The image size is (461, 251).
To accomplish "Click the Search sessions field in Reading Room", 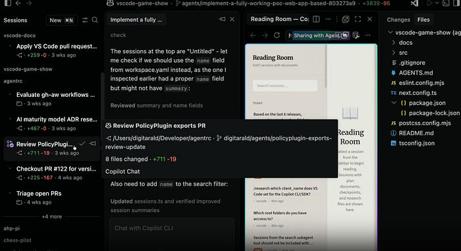I will point(285,86).
